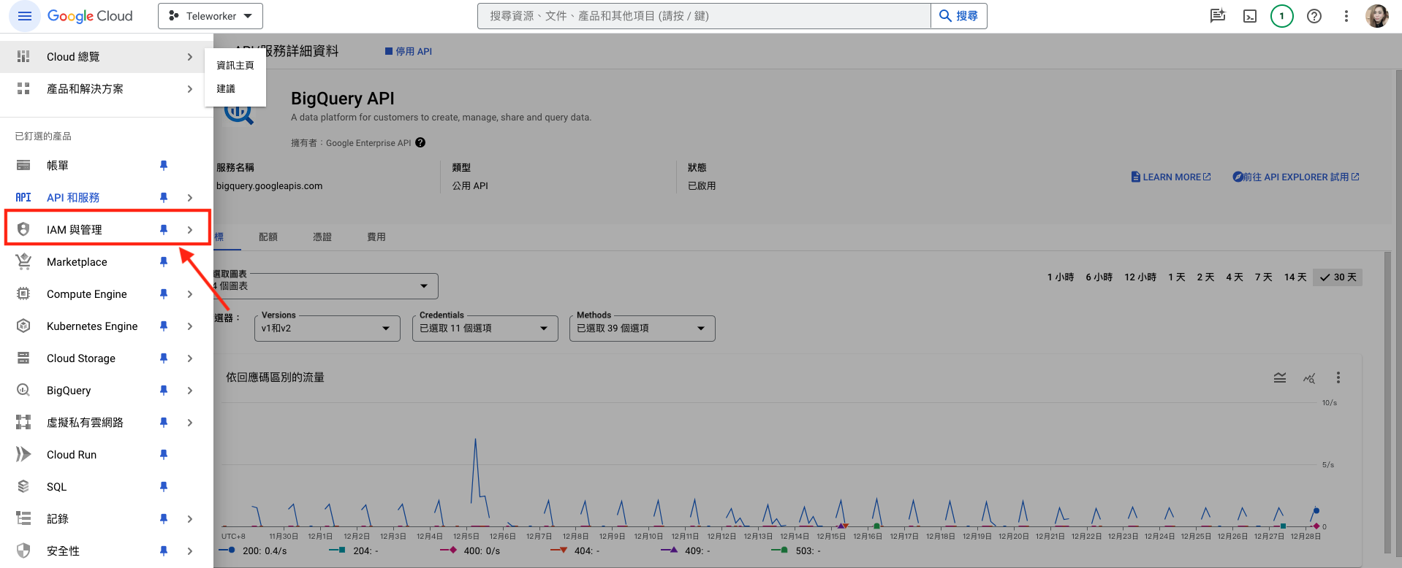Unpin API 和服務 from pinned products
This screenshot has width=1402, height=568.
click(164, 198)
